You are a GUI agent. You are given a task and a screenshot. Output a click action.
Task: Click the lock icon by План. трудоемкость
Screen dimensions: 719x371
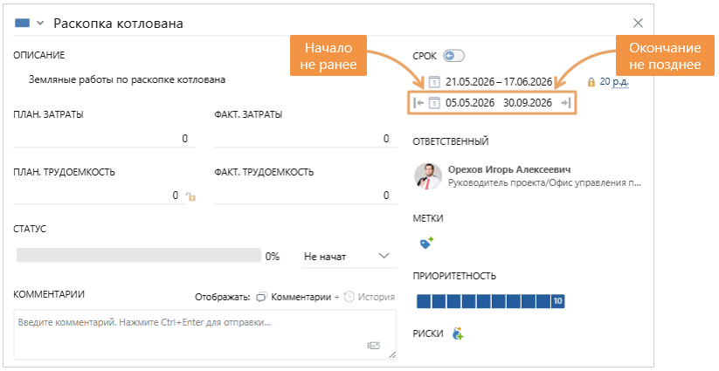(190, 197)
